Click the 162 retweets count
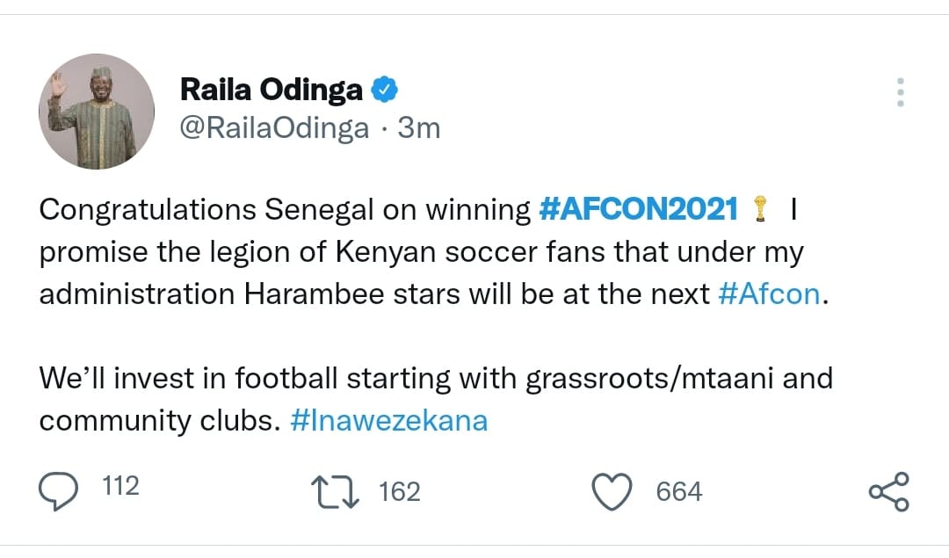This screenshot has height=558, width=949. 399,491
